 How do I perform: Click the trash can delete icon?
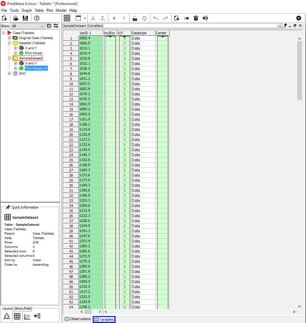[196, 18]
